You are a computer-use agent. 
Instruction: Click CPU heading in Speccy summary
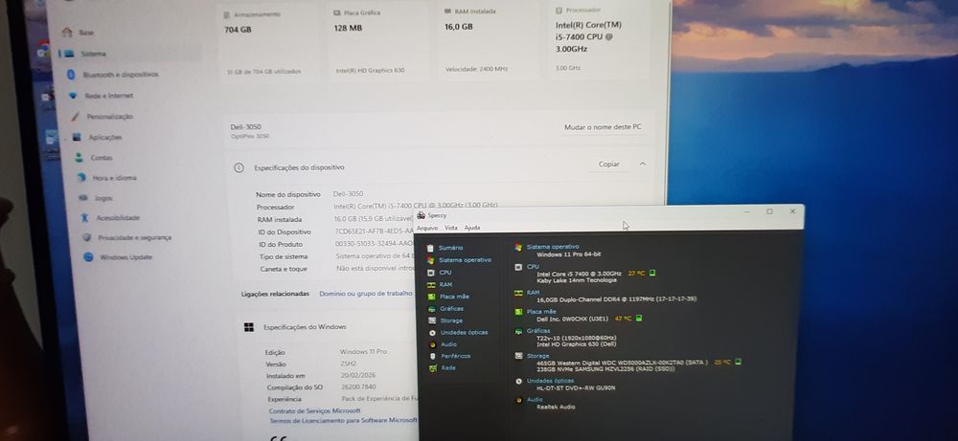tap(533, 267)
